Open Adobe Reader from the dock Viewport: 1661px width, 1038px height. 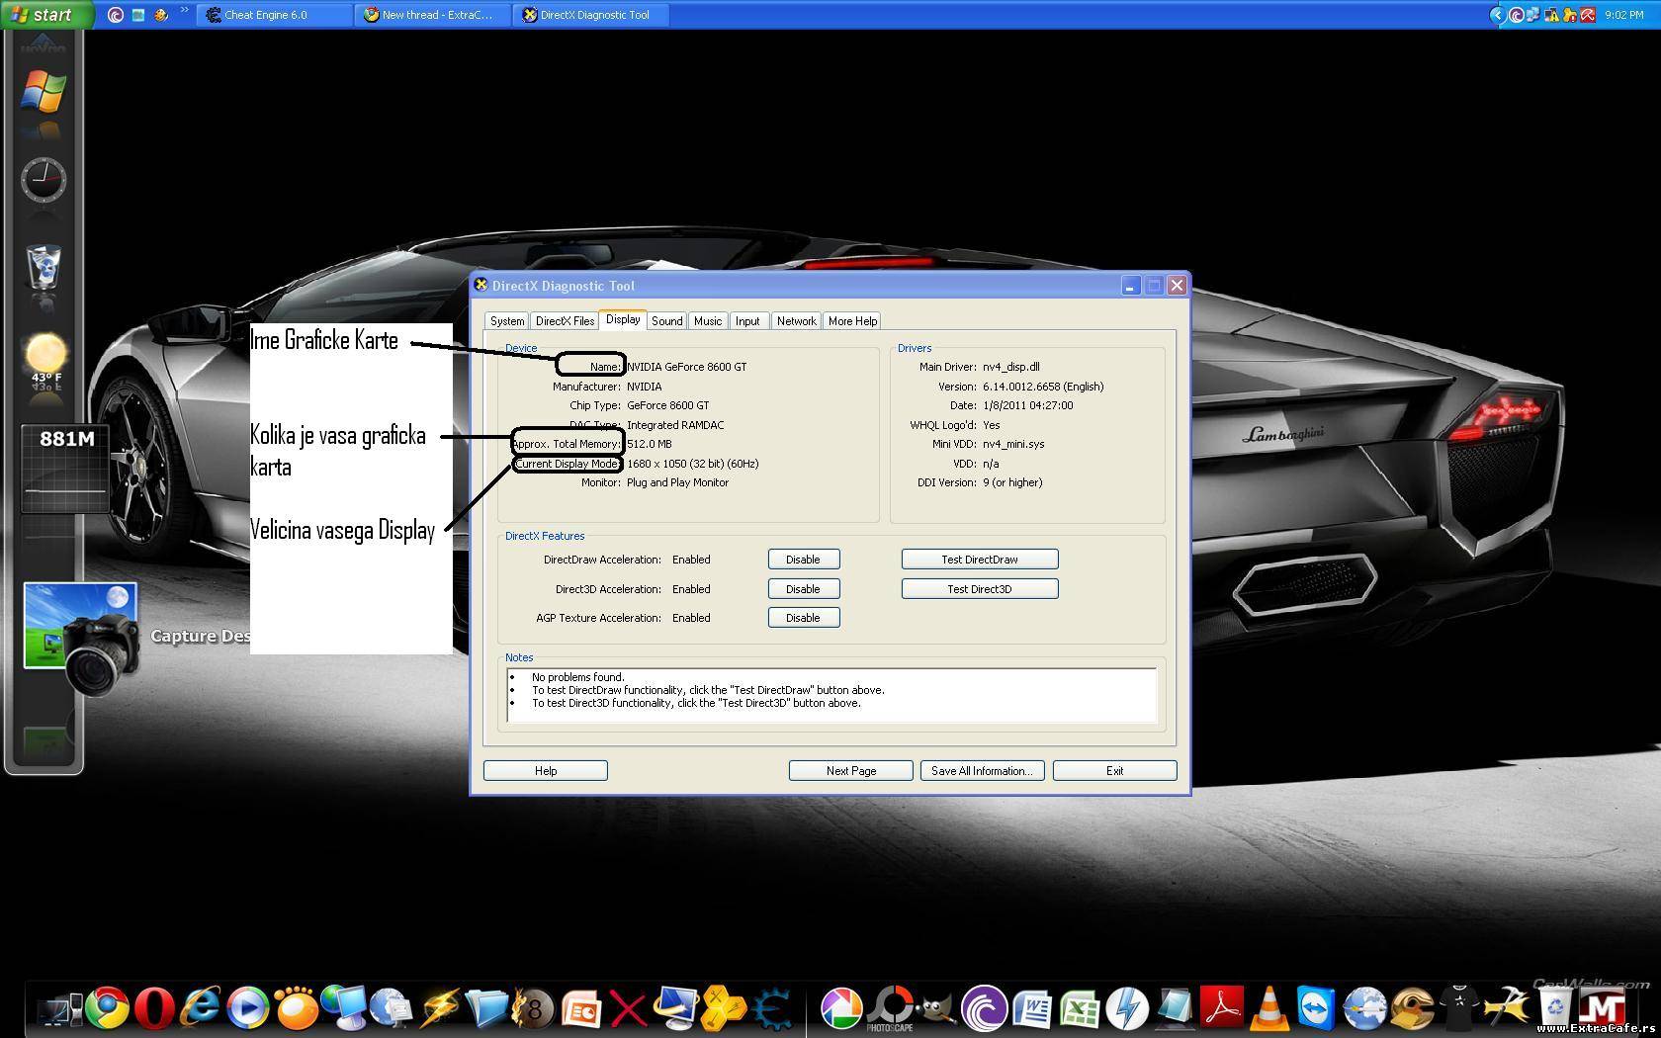tap(1221, 1008)
